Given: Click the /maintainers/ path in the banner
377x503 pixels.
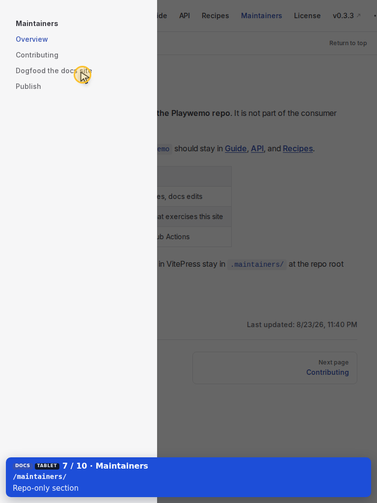Looking at the screenshot, I should pos(39,476).
